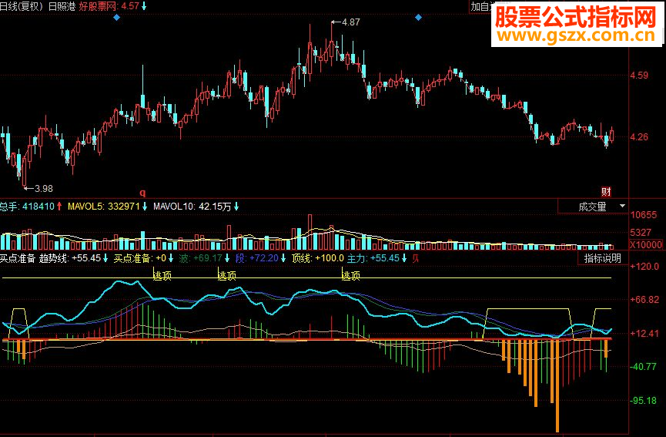Click the leftmost 逃顶 signal marker
The width and height of the screenshot is (666, 437).
pos(162,276)
